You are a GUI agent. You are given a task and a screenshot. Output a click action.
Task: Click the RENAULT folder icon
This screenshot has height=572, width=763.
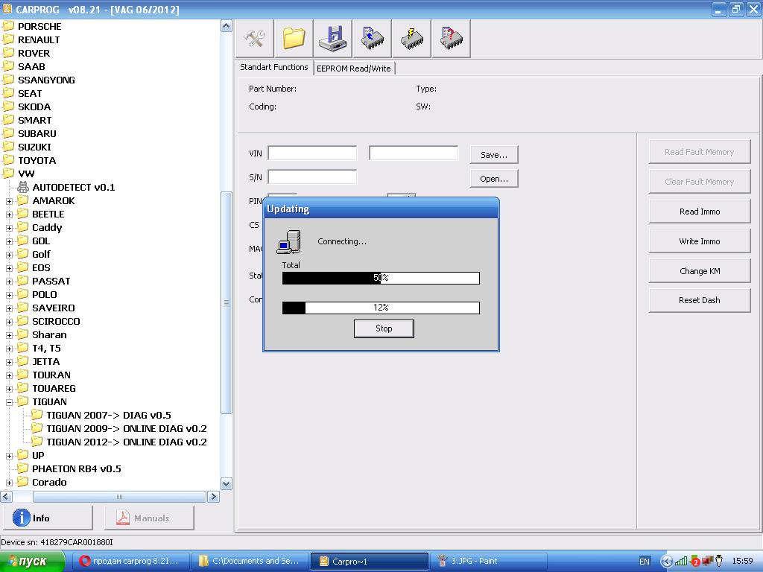coord(8,39)
